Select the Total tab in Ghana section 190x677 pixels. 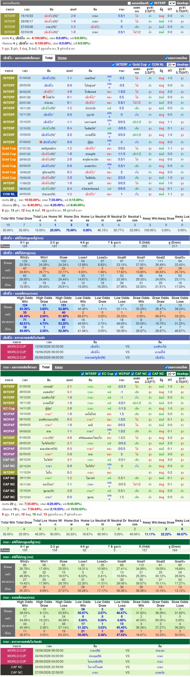click(46, 368)
